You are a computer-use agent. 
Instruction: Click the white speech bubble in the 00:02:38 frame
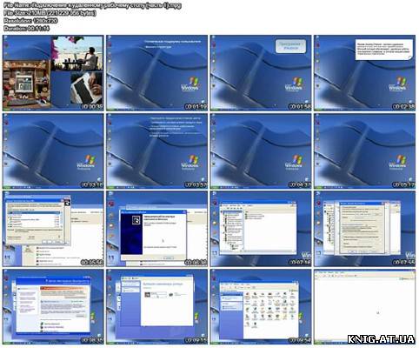pyautogui.click(x=384, y=50)
